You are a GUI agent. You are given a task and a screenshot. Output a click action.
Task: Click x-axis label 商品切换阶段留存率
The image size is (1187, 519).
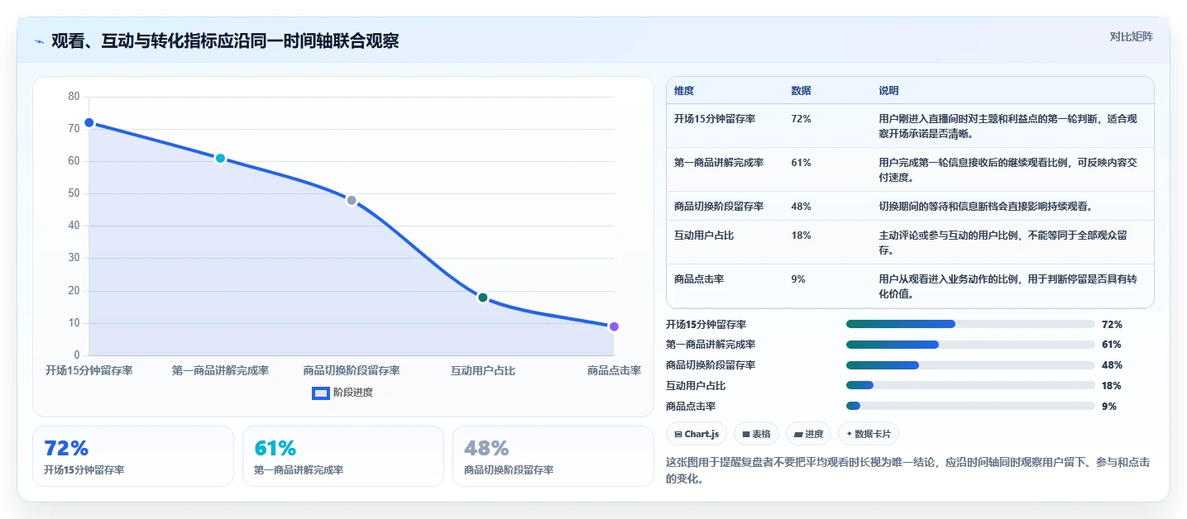click(x=352, y=371)
